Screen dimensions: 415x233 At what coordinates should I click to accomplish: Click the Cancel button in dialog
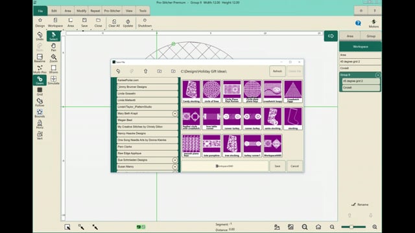(x=294, y=166)
